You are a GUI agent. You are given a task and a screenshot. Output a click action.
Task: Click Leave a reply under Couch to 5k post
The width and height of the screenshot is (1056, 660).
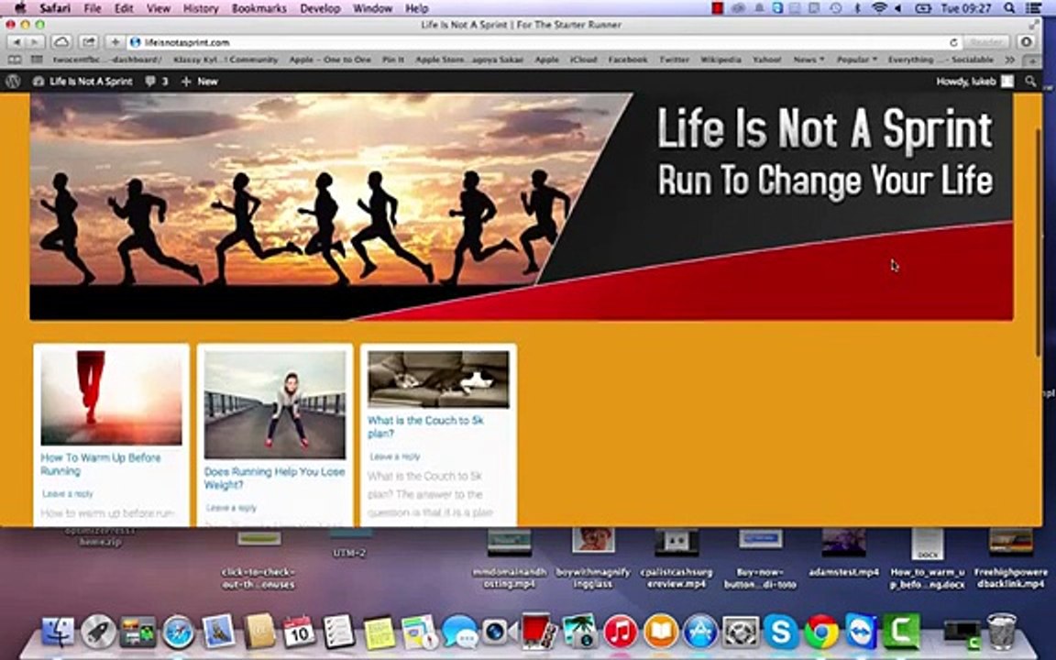pyautogui.click(x=395, y=456)
